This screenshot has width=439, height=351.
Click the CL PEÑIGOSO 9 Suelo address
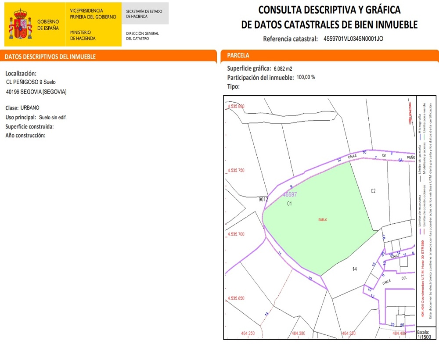click(31, 82)
